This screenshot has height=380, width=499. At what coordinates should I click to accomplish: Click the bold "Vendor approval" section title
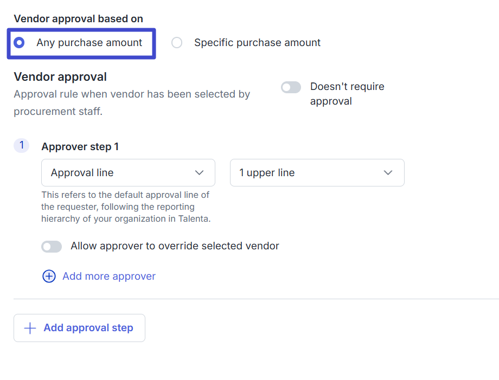pos(60,77)
